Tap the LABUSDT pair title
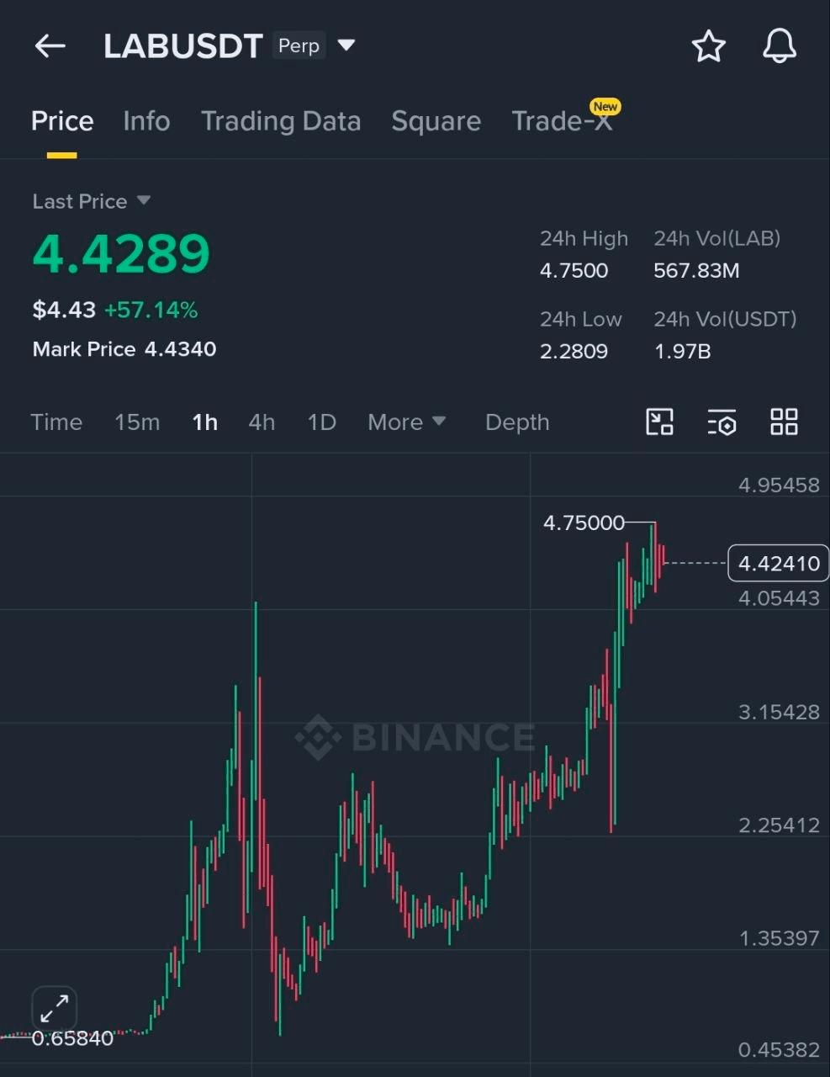830x1077 pixels. (183, 46)
